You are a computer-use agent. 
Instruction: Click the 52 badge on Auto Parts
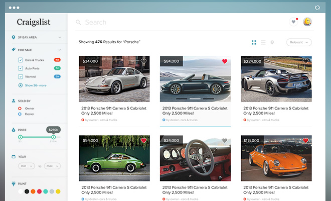[57, 68]
